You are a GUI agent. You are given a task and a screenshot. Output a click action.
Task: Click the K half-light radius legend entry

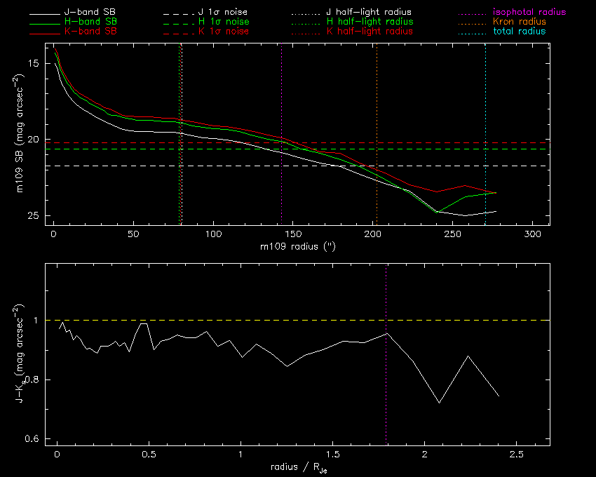pos(370,32)
